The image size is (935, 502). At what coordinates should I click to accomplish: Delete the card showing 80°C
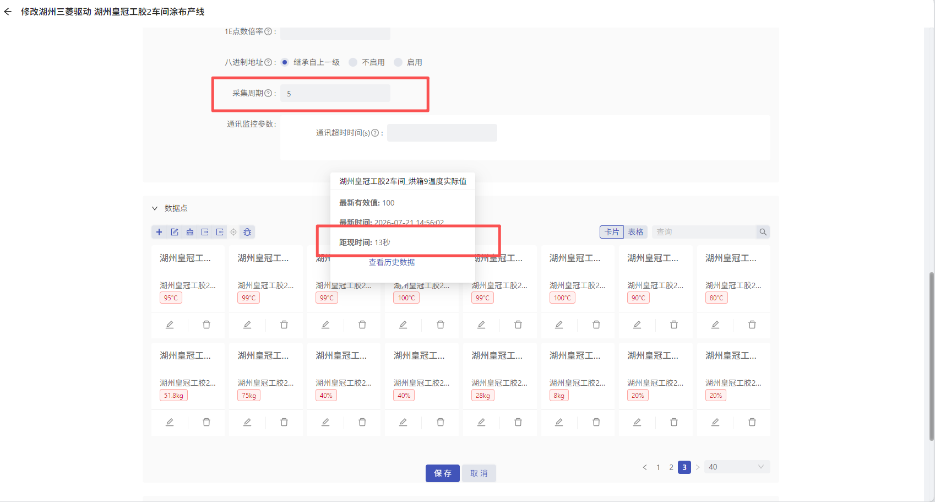(752, 325)
